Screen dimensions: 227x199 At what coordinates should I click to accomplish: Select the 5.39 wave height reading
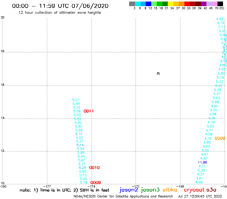pos(201,171)
